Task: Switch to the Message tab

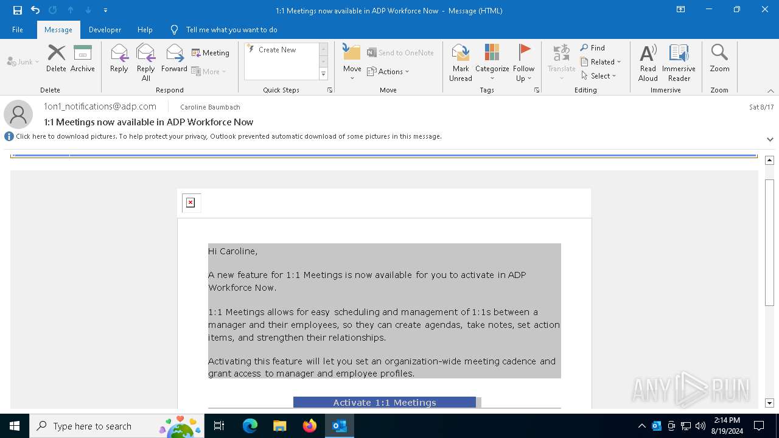Action: tap(58, 30)
